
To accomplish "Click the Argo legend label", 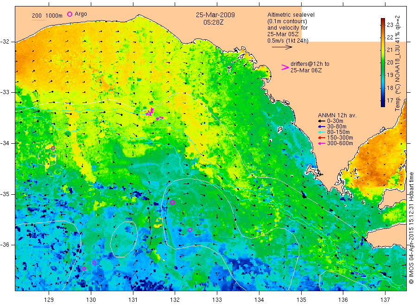I will point(81,14).
